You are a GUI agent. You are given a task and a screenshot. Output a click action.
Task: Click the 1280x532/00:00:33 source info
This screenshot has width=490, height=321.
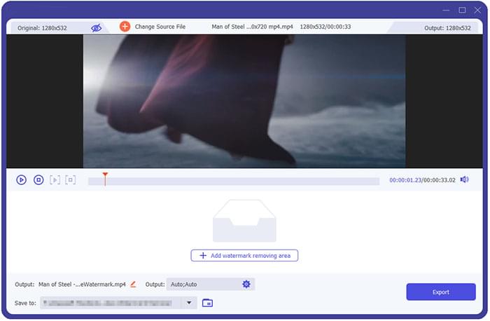point(325,27)
